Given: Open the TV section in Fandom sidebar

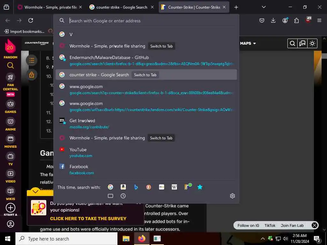Looking at the screenshot, I should point(11,160).
